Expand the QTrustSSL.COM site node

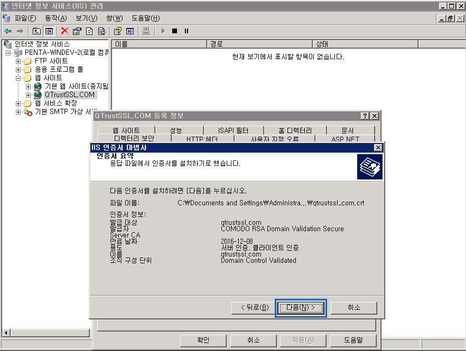[x=28, y=95]
